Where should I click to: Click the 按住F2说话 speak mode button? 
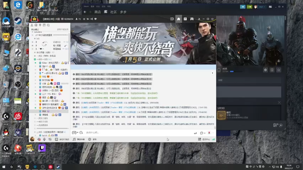(62, 139)
